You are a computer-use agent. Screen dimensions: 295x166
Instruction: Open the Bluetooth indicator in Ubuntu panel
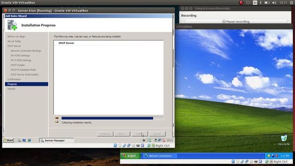pyautogui.click(x=260, y=3)
